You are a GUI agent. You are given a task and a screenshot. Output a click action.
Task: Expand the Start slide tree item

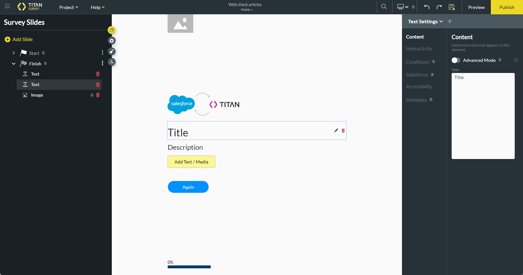(14, 53)
